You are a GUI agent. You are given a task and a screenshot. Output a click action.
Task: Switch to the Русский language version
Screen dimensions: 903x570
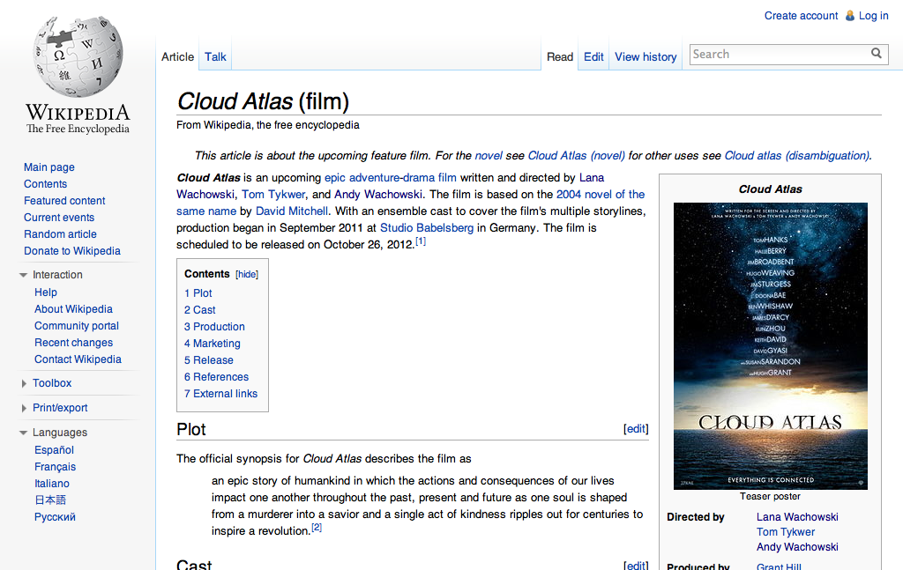(55, 516)
